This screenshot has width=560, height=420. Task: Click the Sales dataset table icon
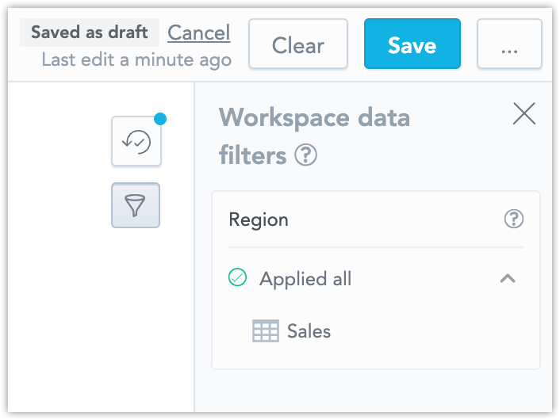(x=266, y=330)
